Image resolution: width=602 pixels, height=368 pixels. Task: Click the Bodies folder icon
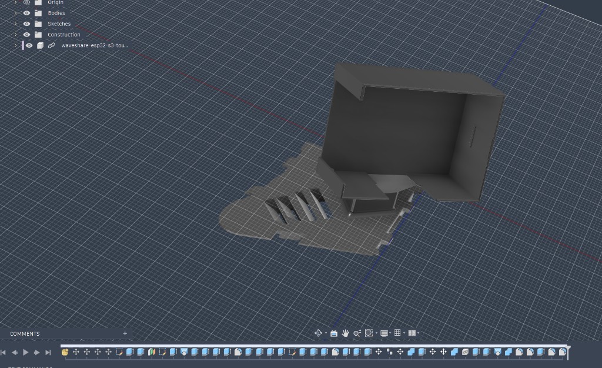[38, 13]
